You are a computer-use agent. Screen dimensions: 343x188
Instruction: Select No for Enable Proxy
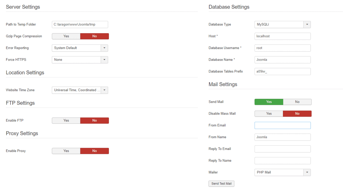(x=95, y=151)
